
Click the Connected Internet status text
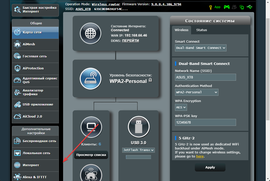coord(120,30)
